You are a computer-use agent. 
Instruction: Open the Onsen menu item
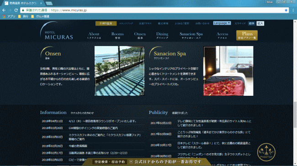[x=140, y=36]
